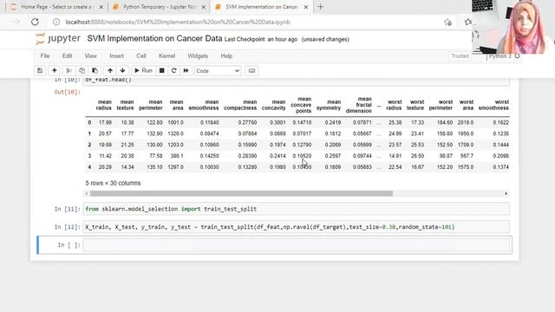Viewport: 555px width, 312px height.
Task: Open the cell type Code dropdown
Action: click(218, 71)
